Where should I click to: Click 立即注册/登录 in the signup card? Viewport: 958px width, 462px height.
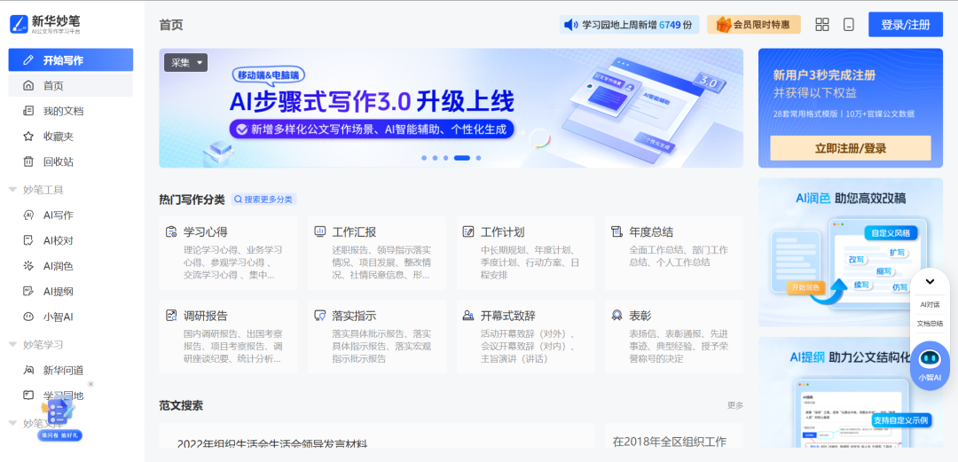click(x=851, y=148)
